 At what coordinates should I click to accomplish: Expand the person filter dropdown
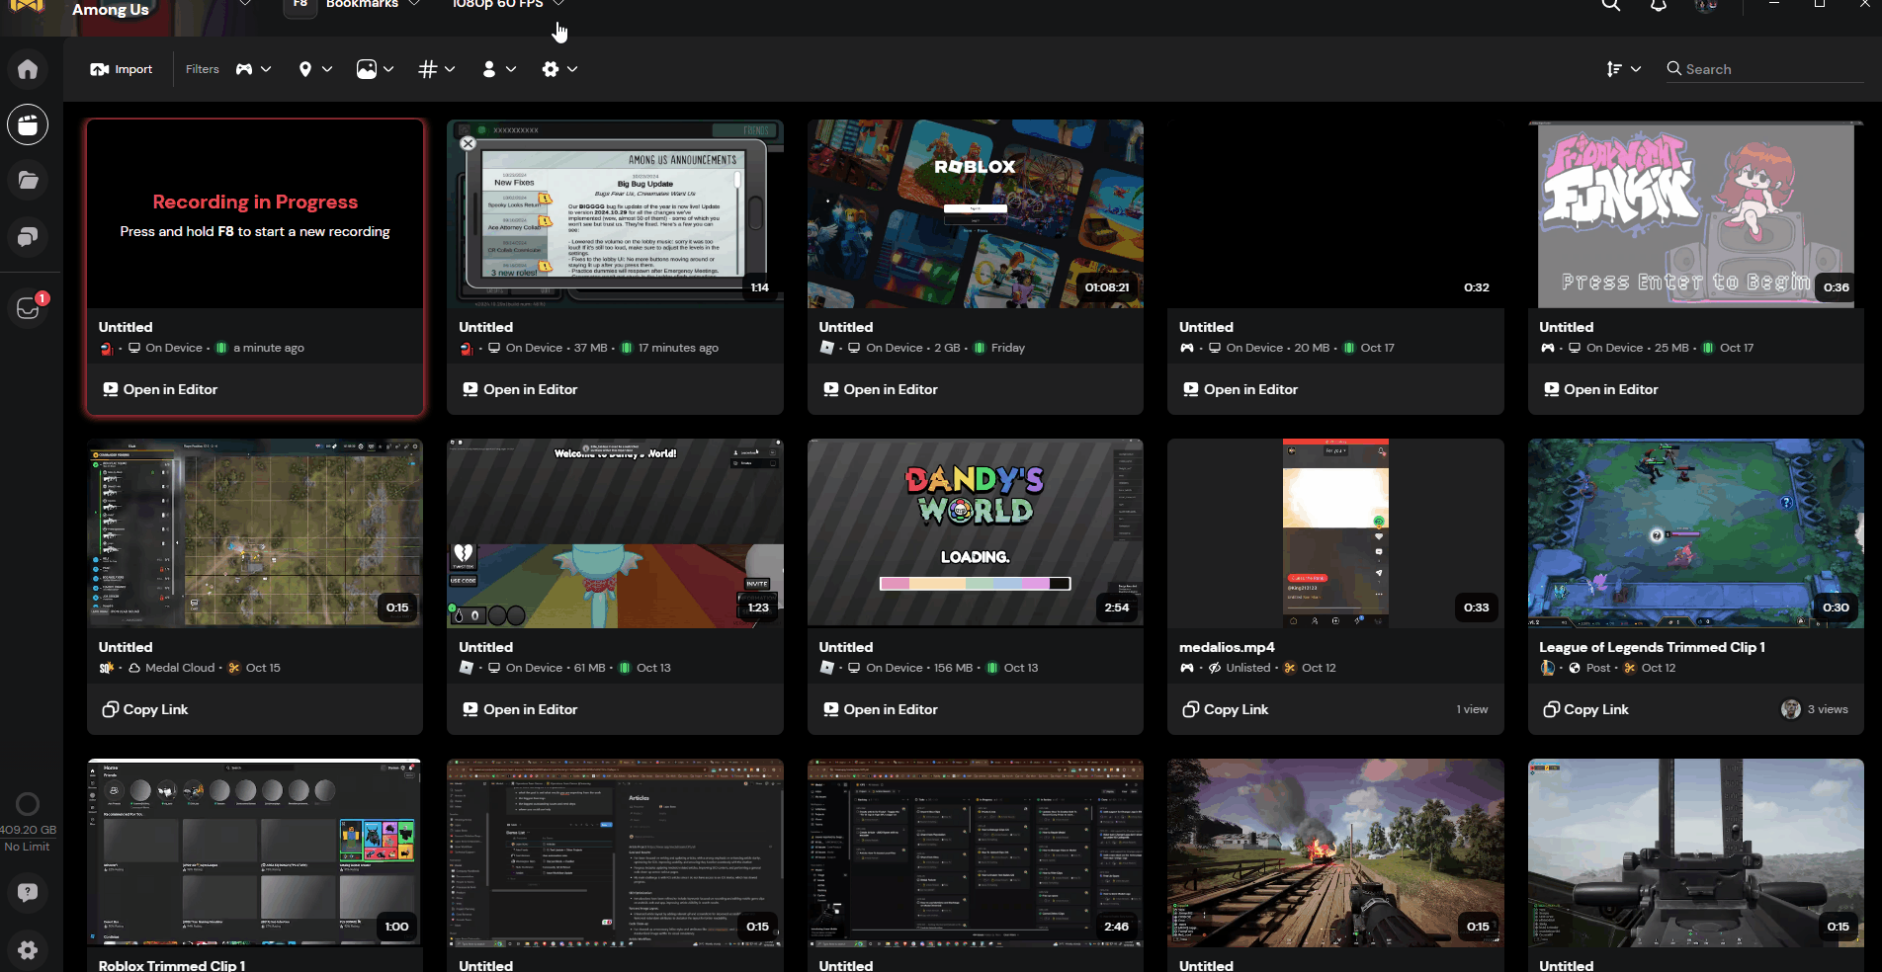point(498,69)
